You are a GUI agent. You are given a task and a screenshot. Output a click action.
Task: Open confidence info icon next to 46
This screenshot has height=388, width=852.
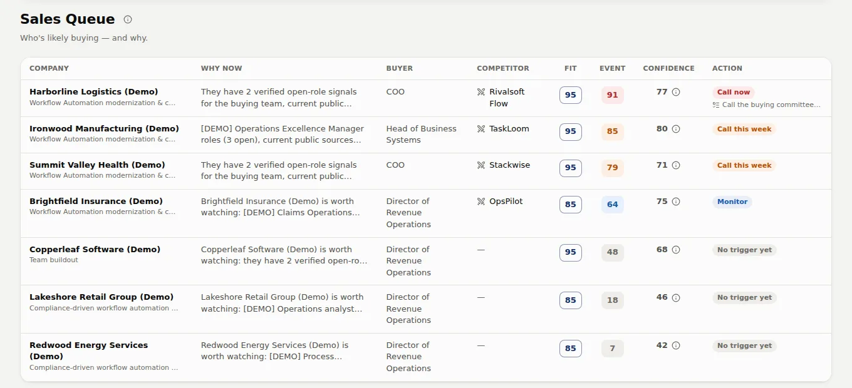[676, 298]
